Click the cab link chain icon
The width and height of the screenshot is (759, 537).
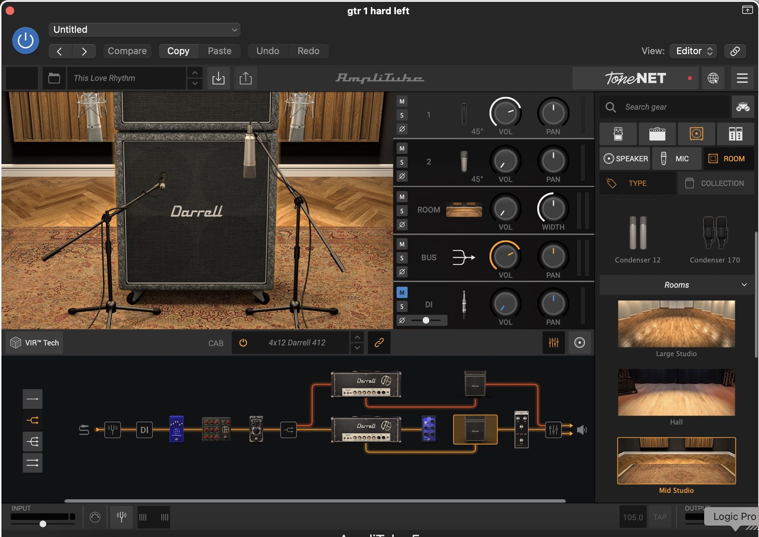click(379, 343)
